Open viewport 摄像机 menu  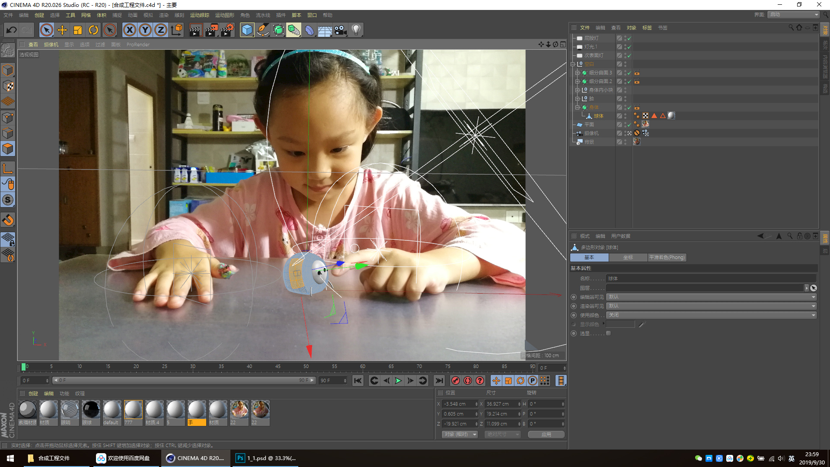pos(51,45)
